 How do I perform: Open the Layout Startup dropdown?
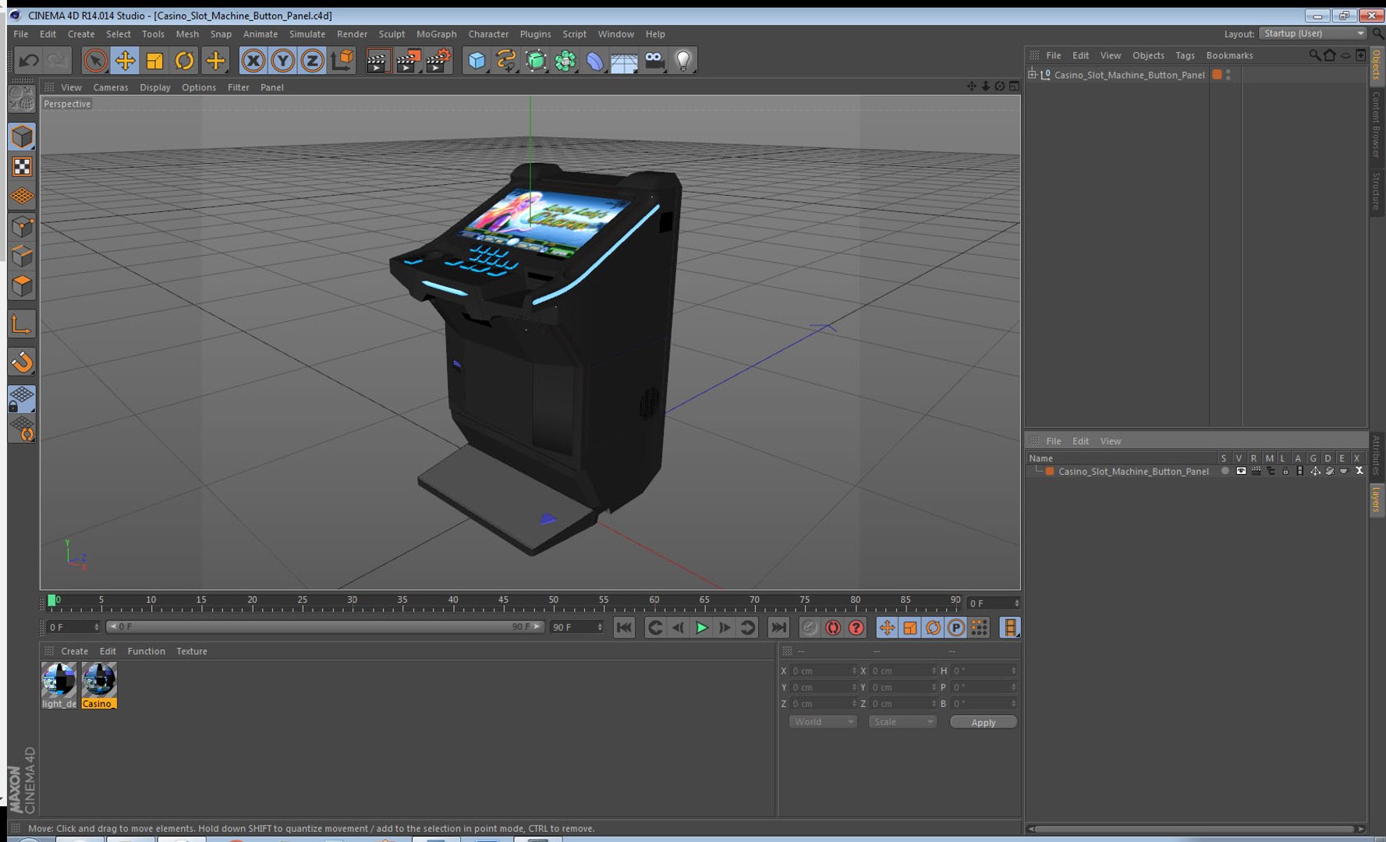[x=1313, y=34]
